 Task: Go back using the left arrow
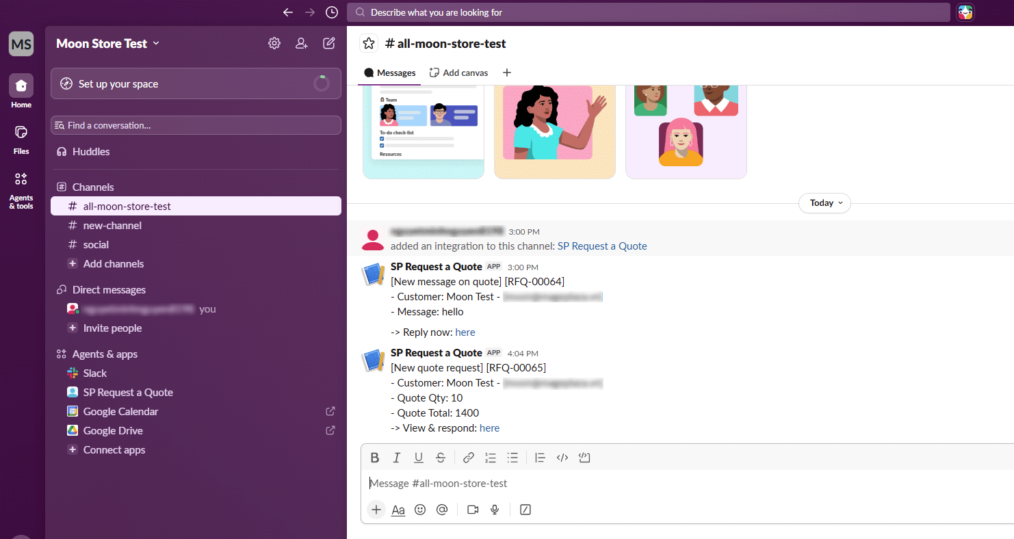[x=288, y=12]
